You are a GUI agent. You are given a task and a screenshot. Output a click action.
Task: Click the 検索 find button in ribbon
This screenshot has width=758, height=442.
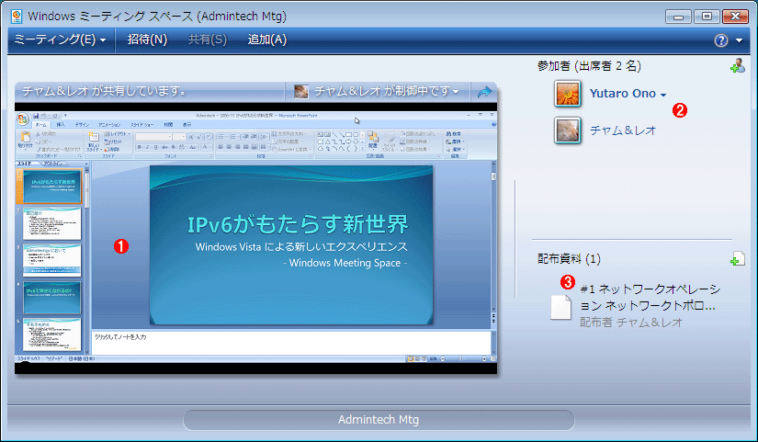[x=454, y=134]
